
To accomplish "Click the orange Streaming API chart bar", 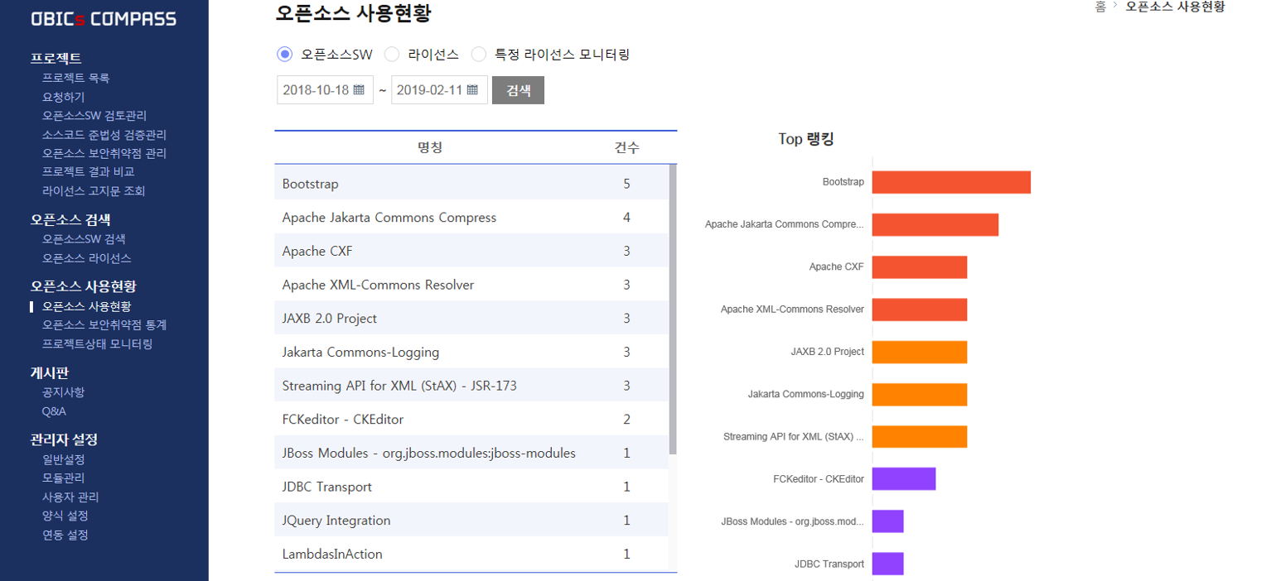I will pyautogui.click(x=920, y=437).
